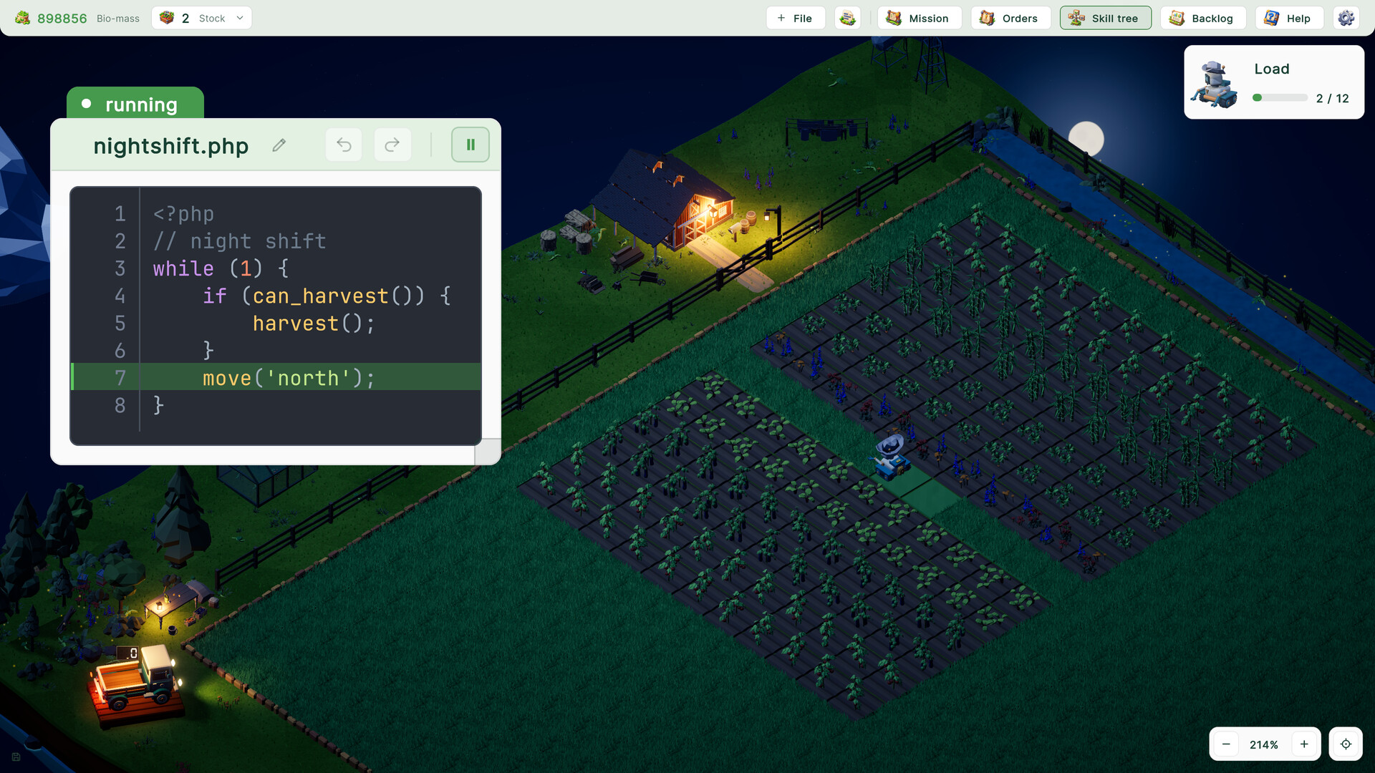Image resolution: width=1375 pixels, height=773 pixels.
Task: Open the farm icon next to File
Action: point(848,18)
